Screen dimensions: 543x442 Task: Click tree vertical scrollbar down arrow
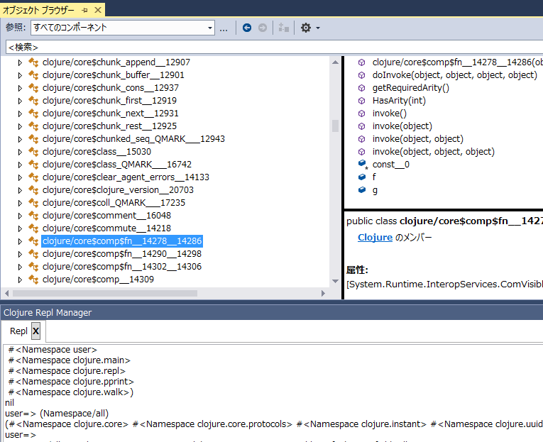point(335,281)
